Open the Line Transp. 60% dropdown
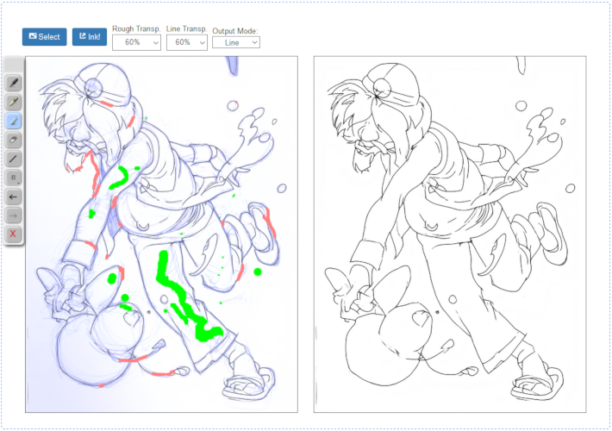 pyautogui.click(x=187, y=42)
